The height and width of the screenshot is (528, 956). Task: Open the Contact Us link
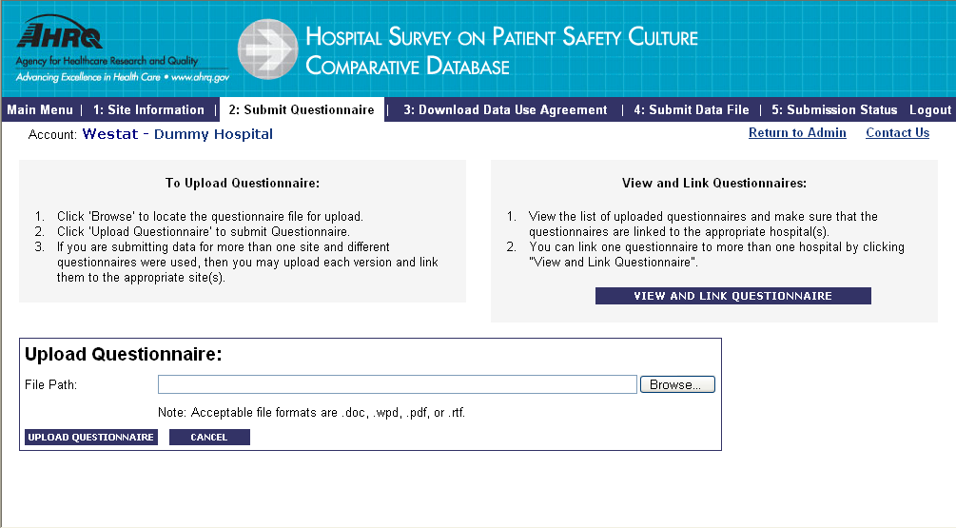pyautogui.click(x=897, y=133)
